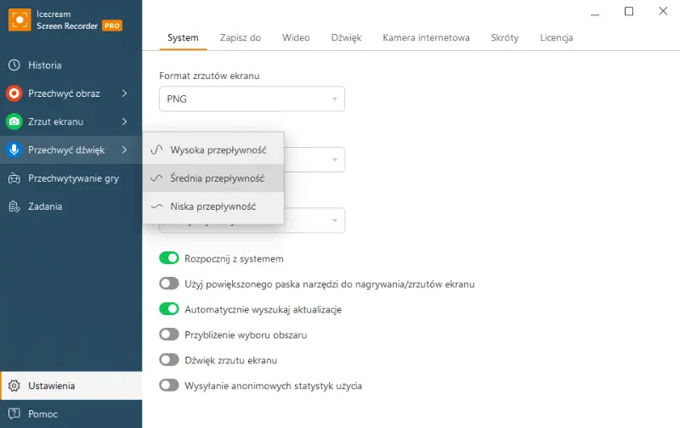Click the Icecream Screen Recorder logo icon
The image size is (680, 428).
[x=20, y=20]
